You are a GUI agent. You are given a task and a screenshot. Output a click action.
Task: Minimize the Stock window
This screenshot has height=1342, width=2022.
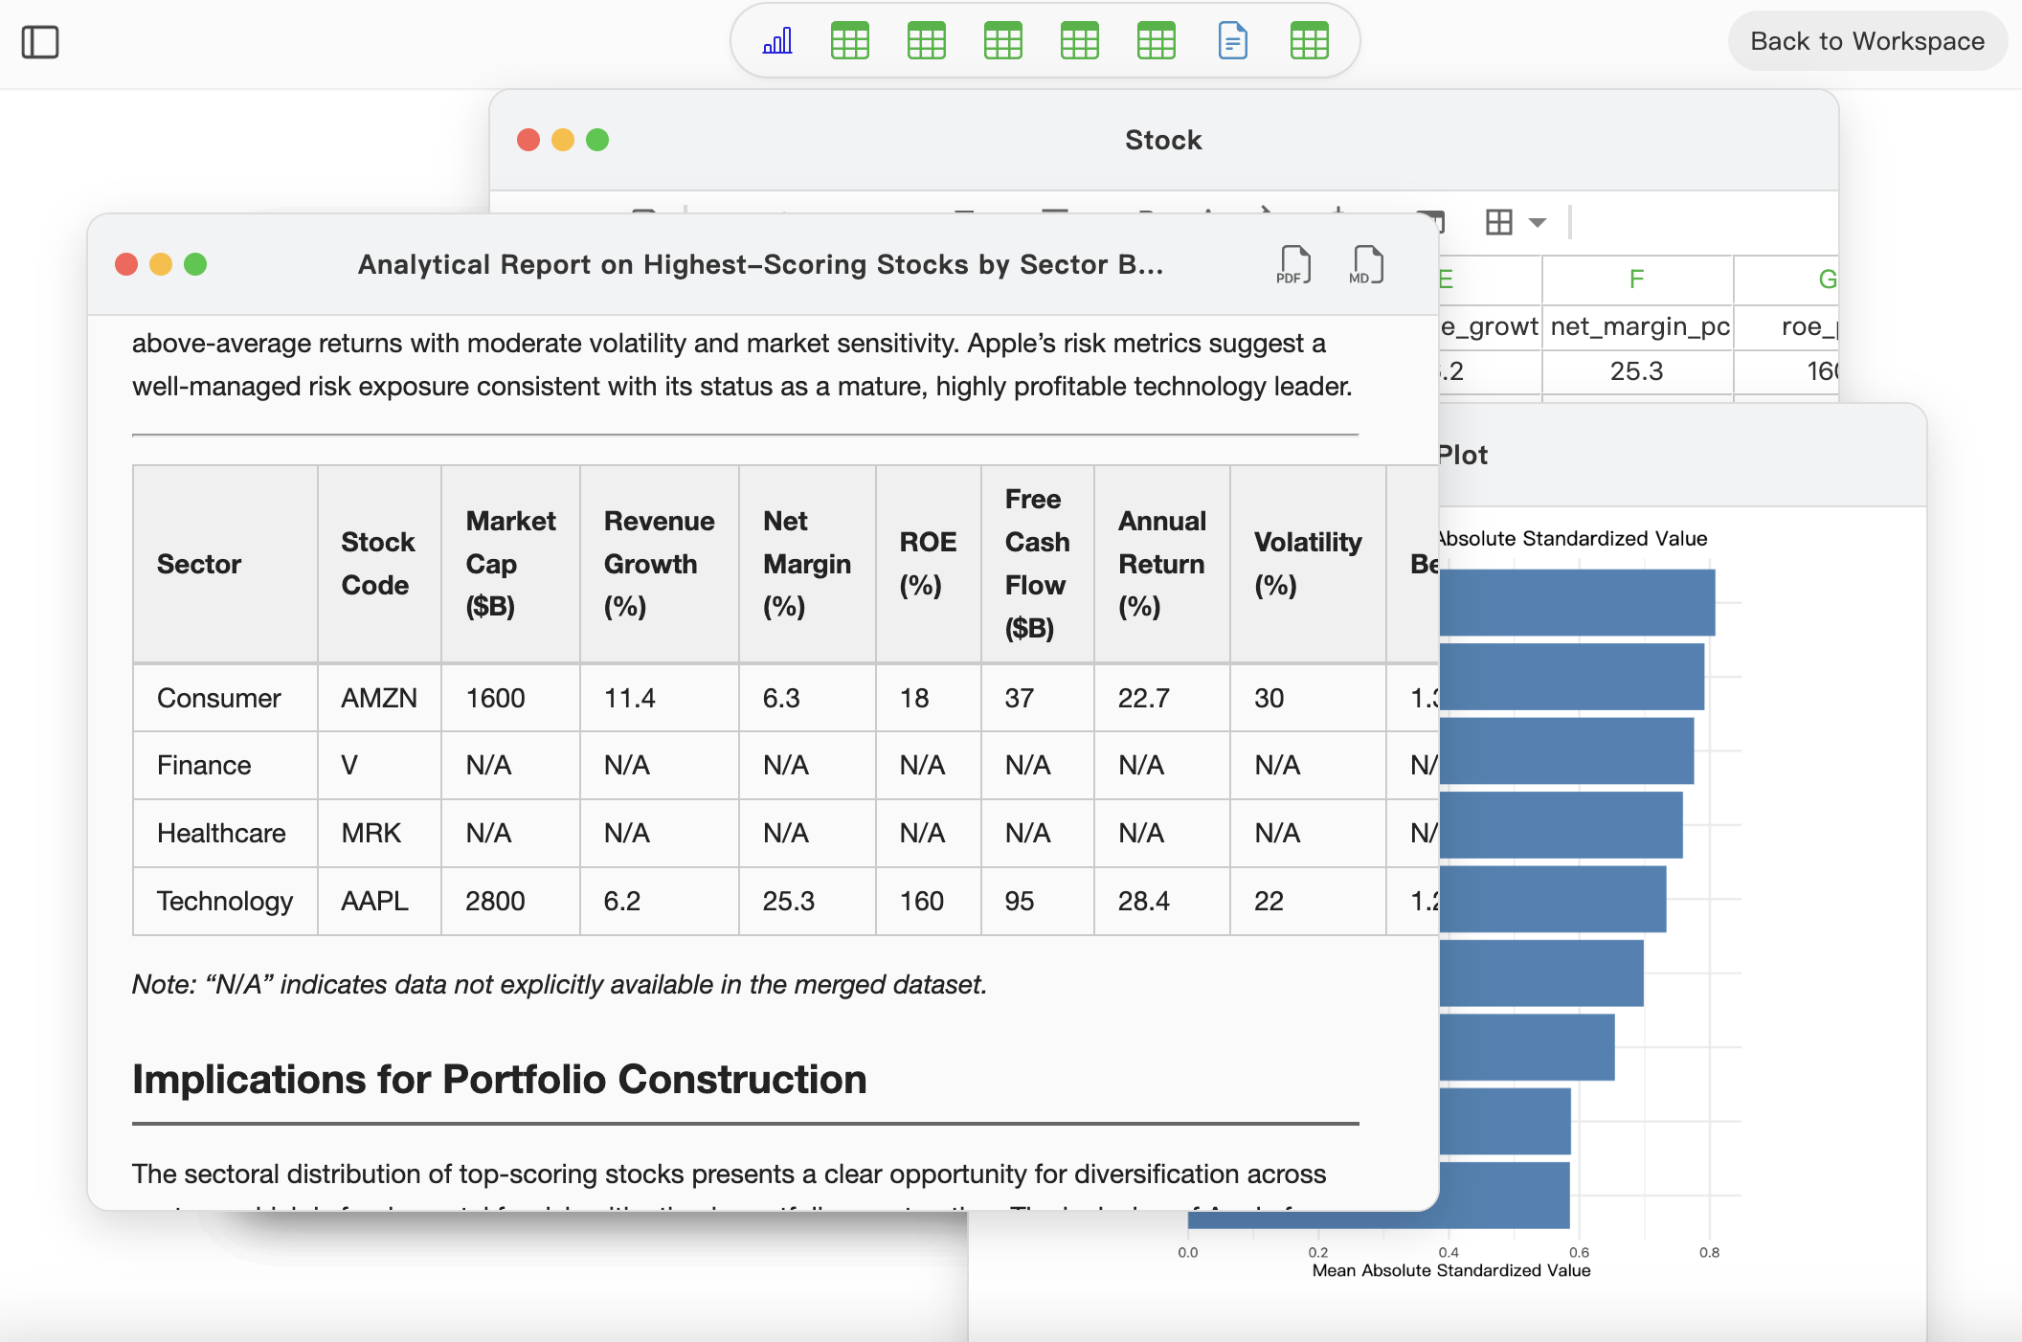click(x=563, y=140)
